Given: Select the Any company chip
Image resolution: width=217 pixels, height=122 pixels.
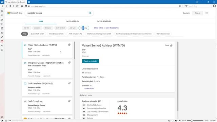Looking at the screenshot, I should pos(24,34).
